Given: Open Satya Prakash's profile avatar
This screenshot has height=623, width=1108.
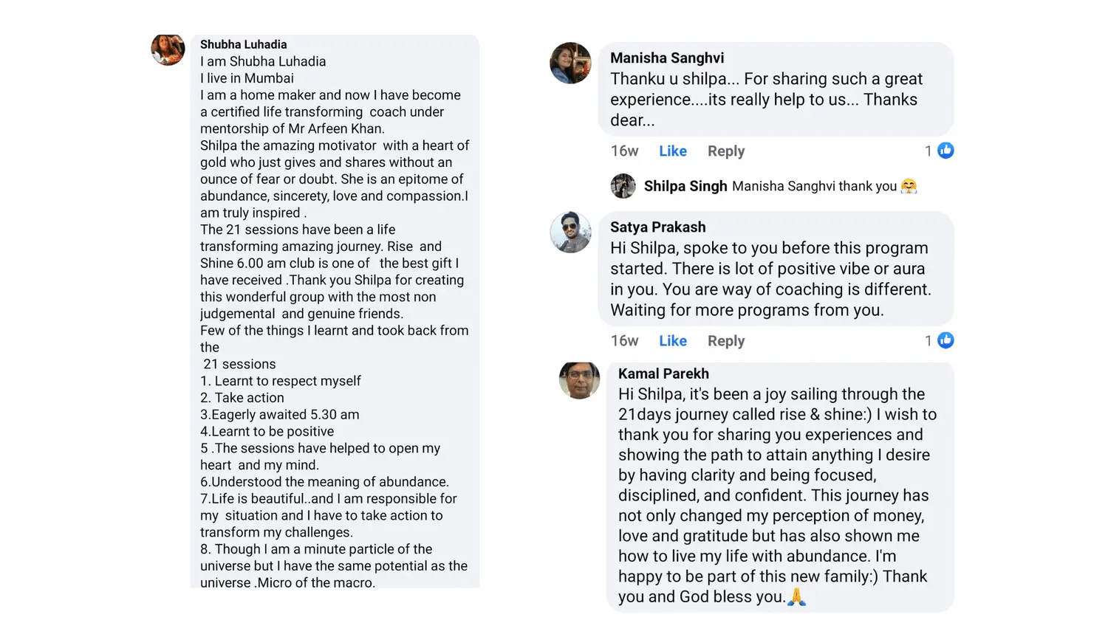Looking at the screenshot, I should pyautogui.click(x=570, y=233).
